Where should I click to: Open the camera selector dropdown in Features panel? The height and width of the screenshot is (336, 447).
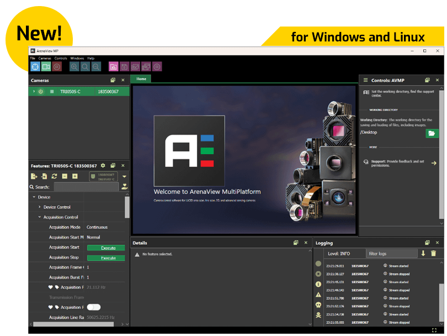124,176
